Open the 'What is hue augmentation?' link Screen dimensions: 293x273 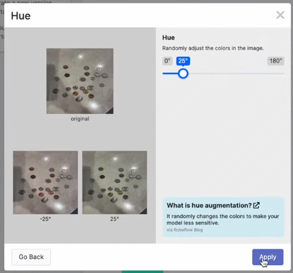[x=209, y=206]
